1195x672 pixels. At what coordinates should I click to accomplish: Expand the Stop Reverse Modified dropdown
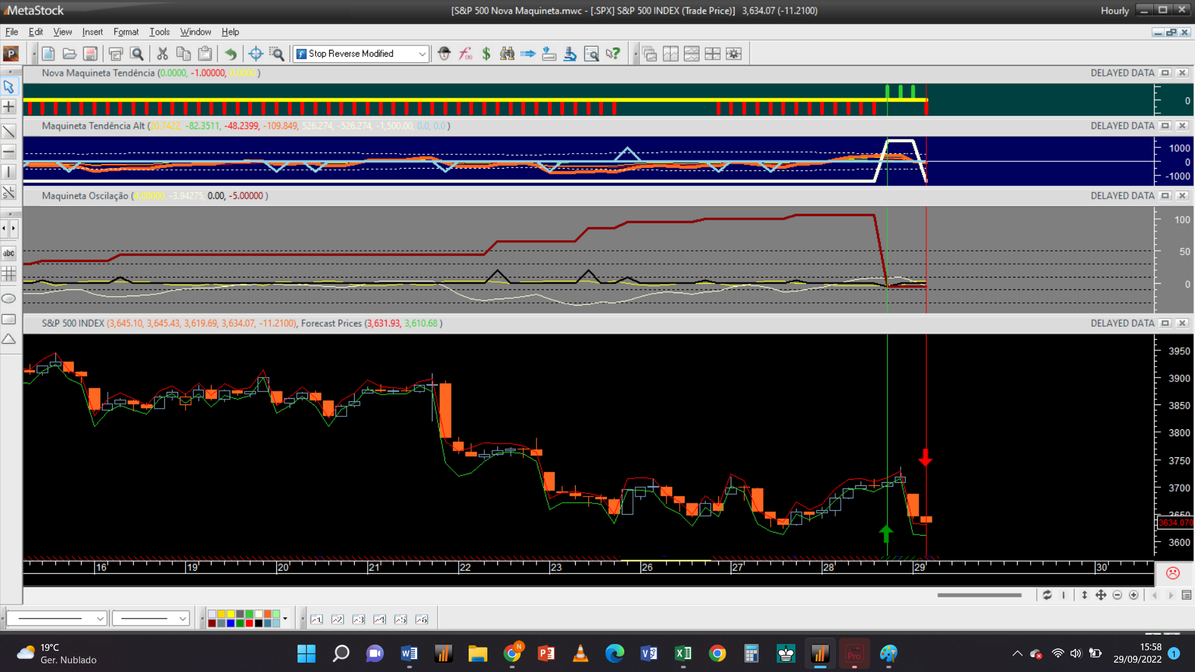pyautogui.click(x=422, y=54)
